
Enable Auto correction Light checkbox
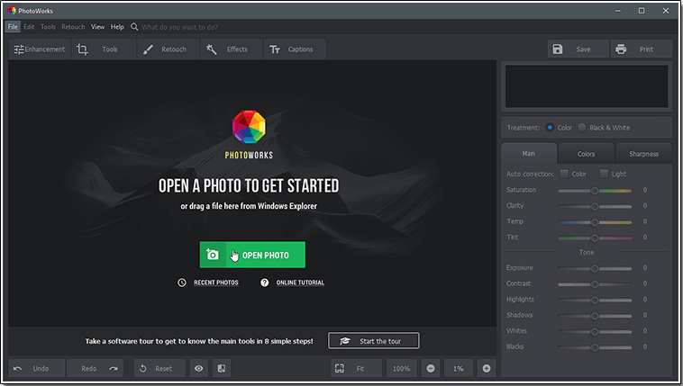pyautogui.click(x=604, y=174)
